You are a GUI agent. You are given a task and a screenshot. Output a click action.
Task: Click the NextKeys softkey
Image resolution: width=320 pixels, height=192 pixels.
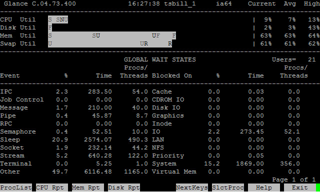192,187
